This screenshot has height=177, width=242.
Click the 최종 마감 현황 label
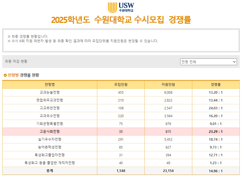pyautogui.click(x=16, y=61)
